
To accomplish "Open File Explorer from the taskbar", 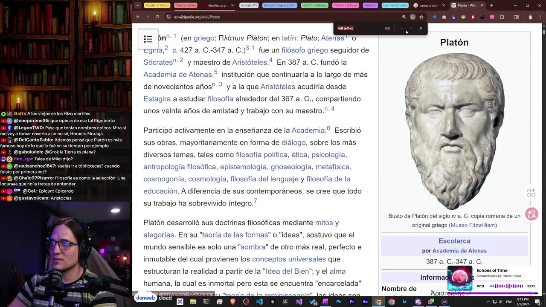I will (x=193, y=302).
